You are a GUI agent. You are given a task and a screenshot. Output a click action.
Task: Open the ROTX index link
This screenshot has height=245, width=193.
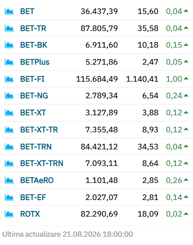[x=30, y=214]
